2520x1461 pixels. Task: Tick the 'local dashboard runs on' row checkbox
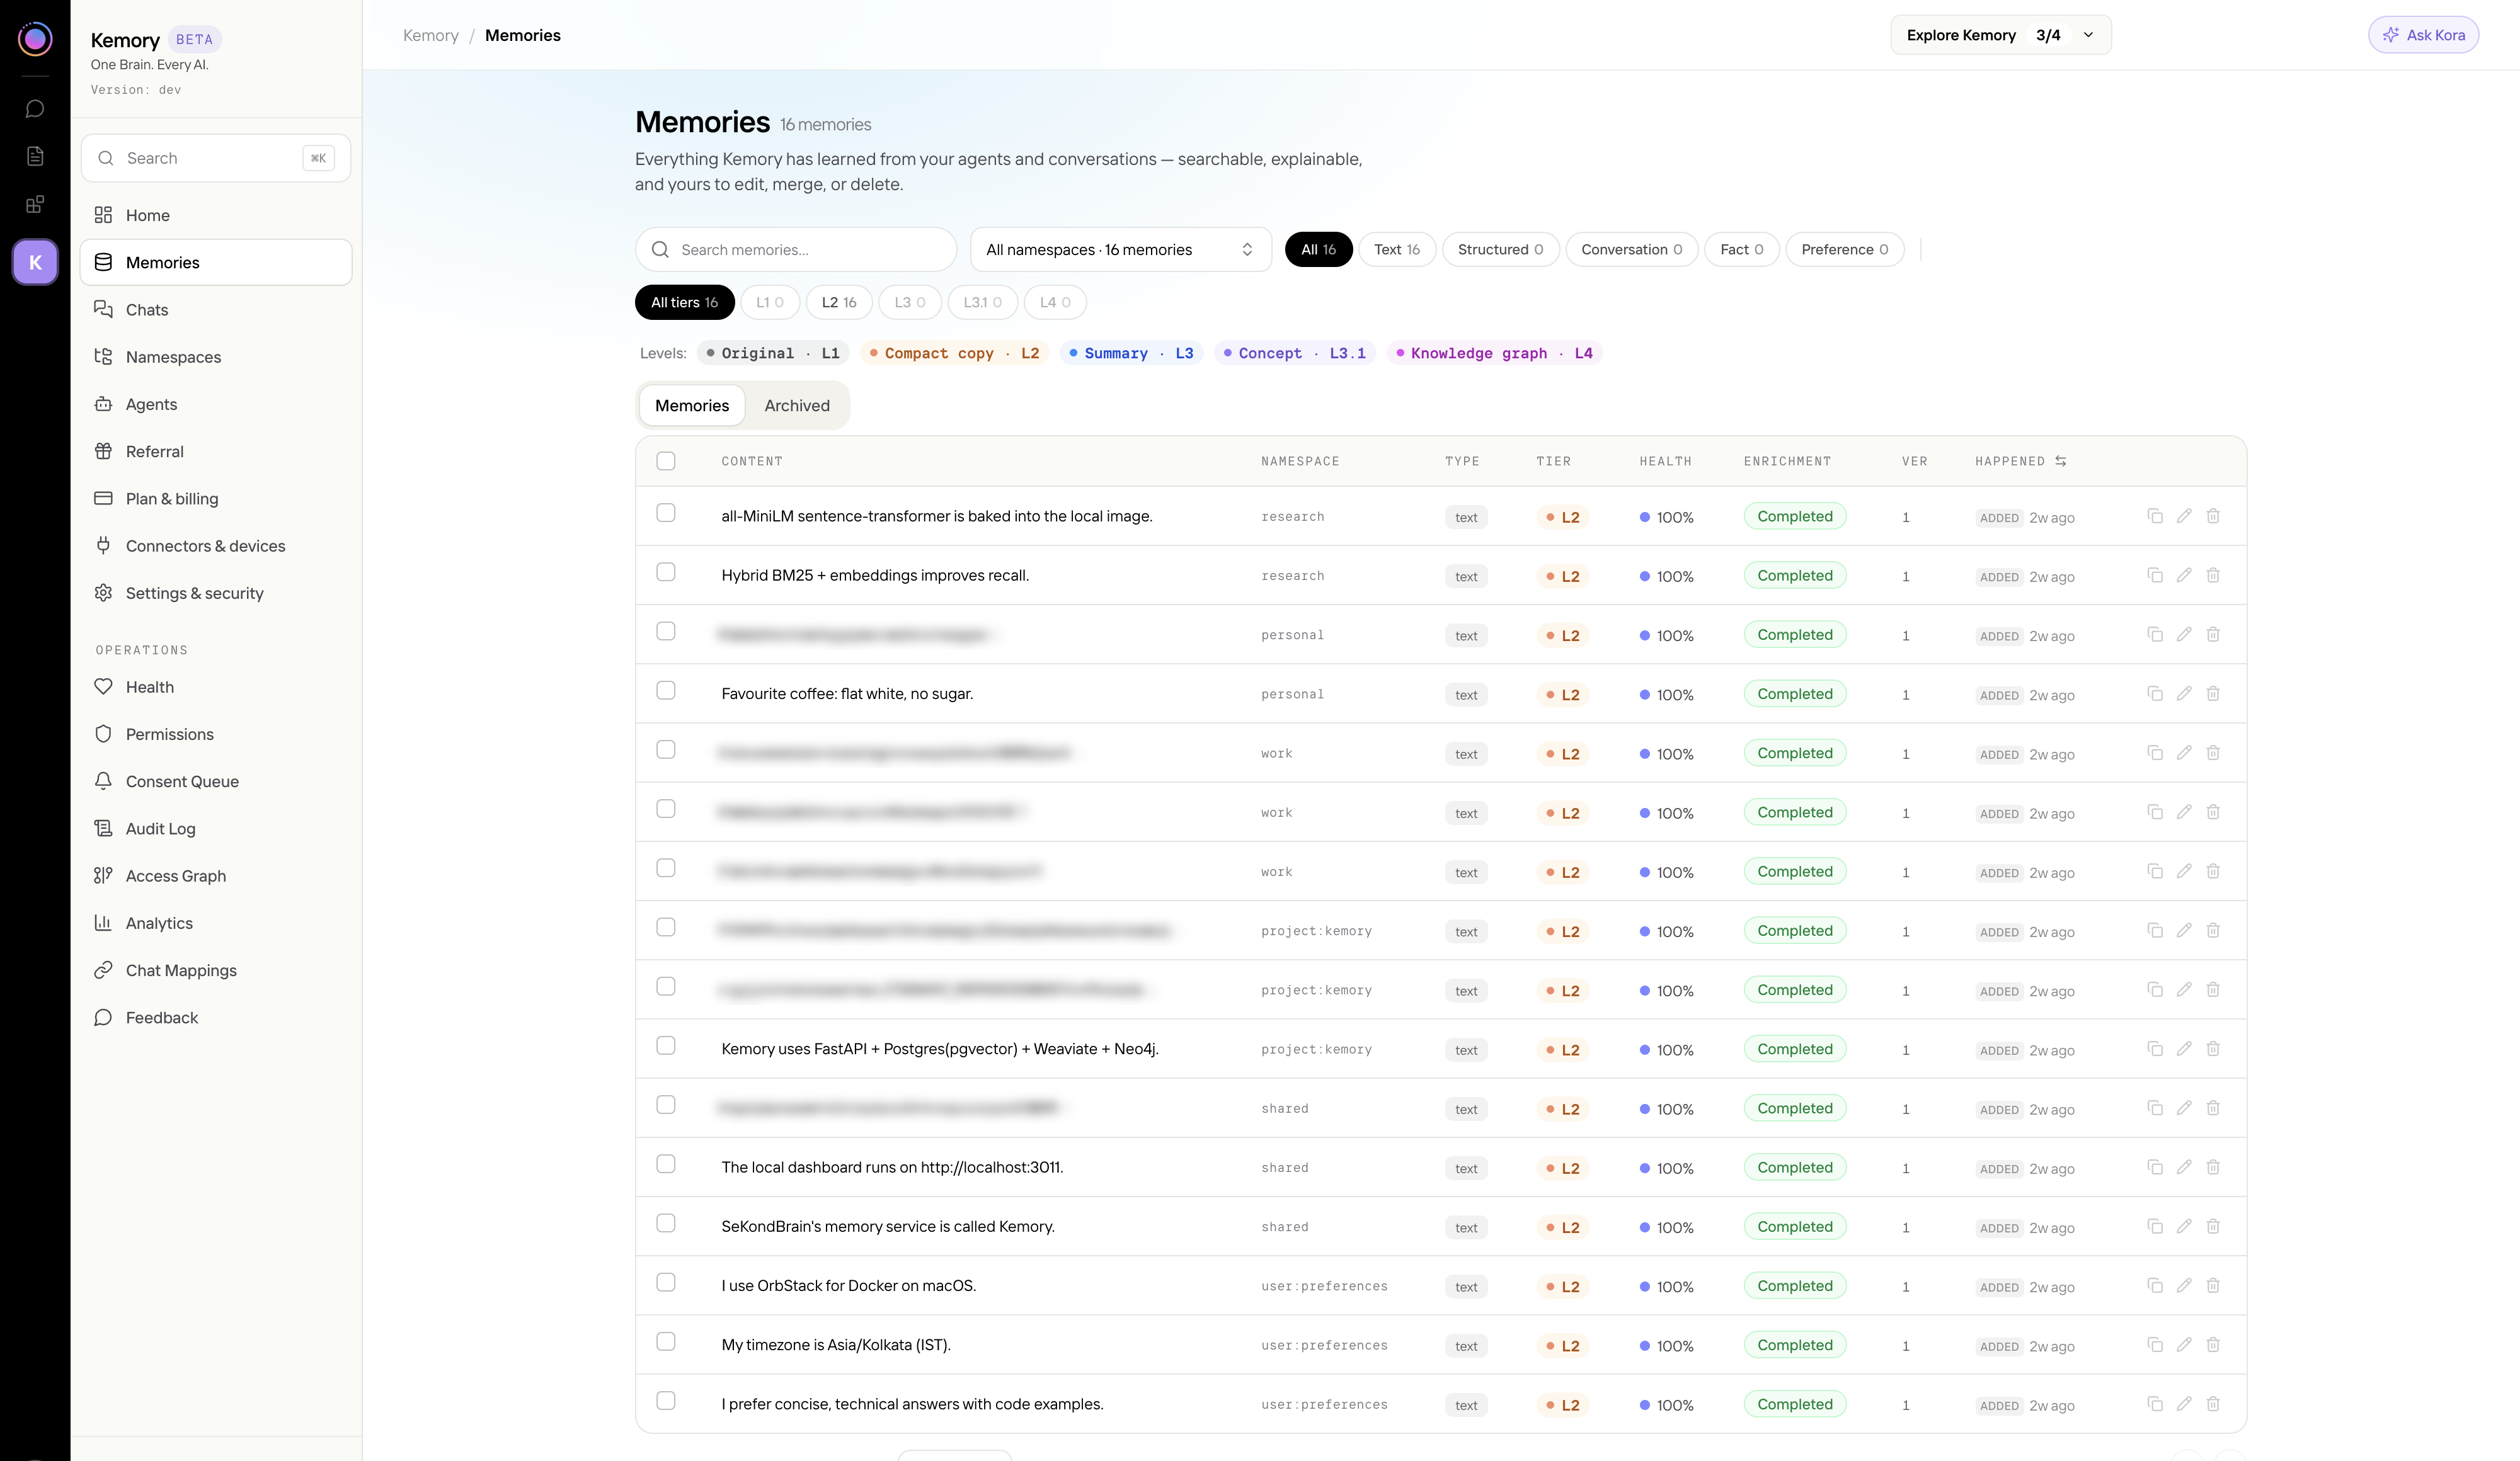point(666,1164)
